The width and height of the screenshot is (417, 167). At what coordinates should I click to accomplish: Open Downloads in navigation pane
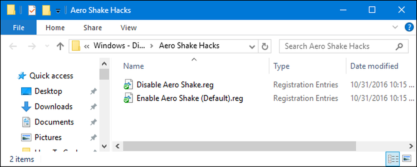pyautogui.click(x=53, y=106)
